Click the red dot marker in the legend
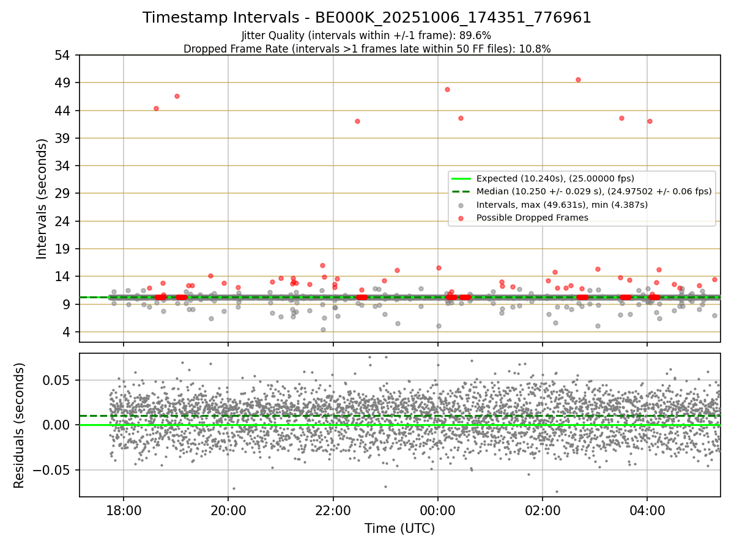Image resolution: width=734 pixels, height=550 pixels. [x=461, y=218]
